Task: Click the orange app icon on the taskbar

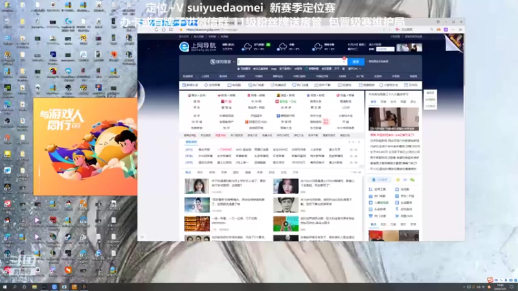Action: pyautogui.click(x=74, y=287)
